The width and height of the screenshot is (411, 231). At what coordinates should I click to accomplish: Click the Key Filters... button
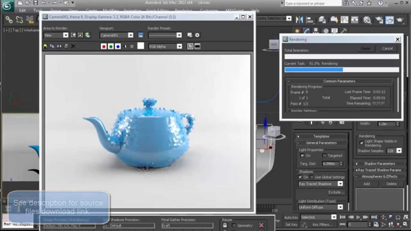tap(322, 225)
